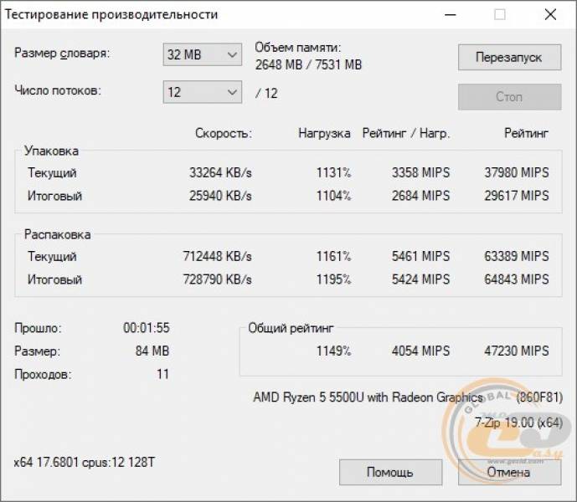Click the Помощь button
The image size is (577, 502).
390,472
